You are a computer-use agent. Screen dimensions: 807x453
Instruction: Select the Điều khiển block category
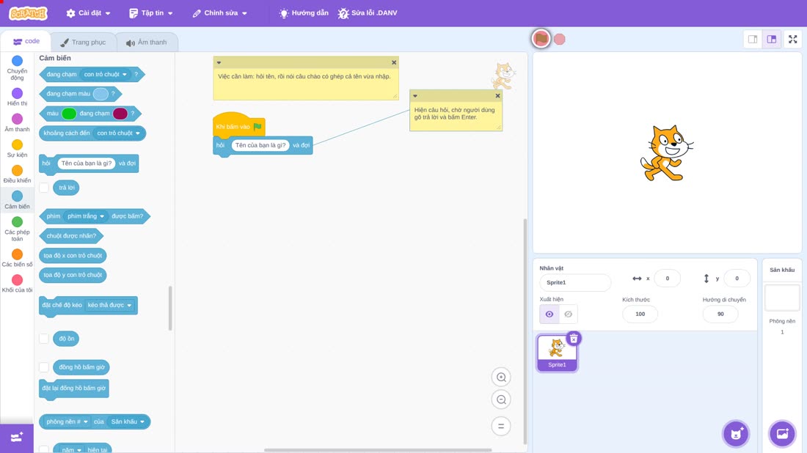click(17, 174)
